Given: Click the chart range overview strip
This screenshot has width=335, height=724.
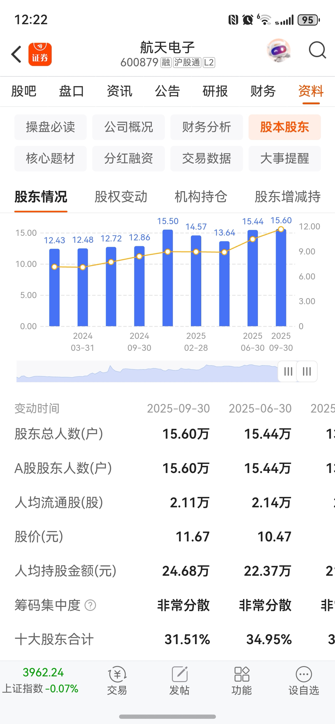Looking at the screenshot, I should click(x=147, y=371).
